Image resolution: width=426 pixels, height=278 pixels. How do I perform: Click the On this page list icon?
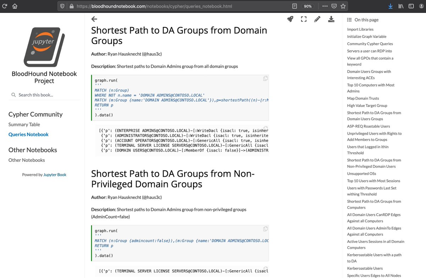tap(349, 20)
